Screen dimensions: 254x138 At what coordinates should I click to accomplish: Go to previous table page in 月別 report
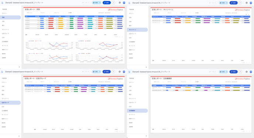120,37
